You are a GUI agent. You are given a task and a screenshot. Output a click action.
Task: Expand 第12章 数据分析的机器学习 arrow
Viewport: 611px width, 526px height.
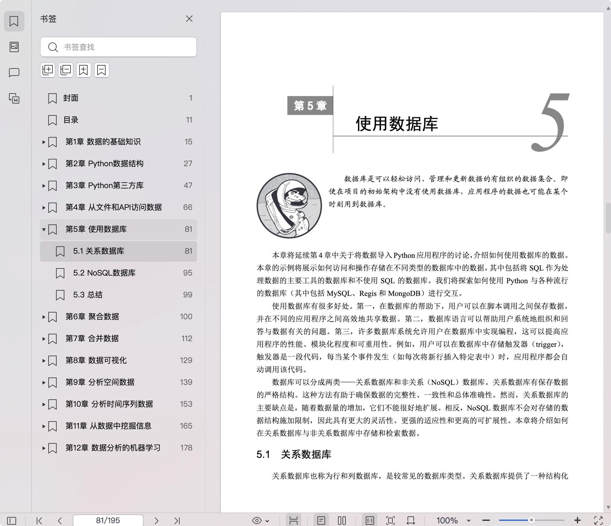pos(44,448)
